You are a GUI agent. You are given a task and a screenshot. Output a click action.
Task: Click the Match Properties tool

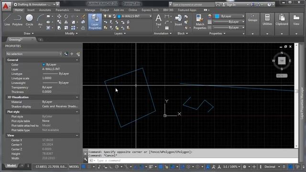pos(200,22)
